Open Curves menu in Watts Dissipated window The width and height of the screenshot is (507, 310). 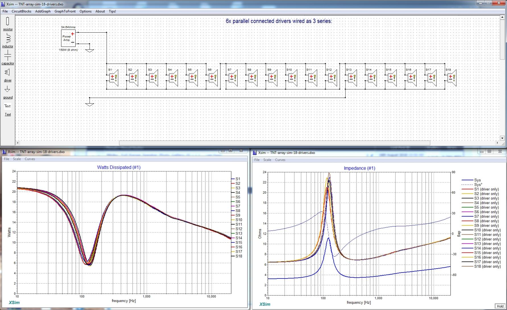30,159
